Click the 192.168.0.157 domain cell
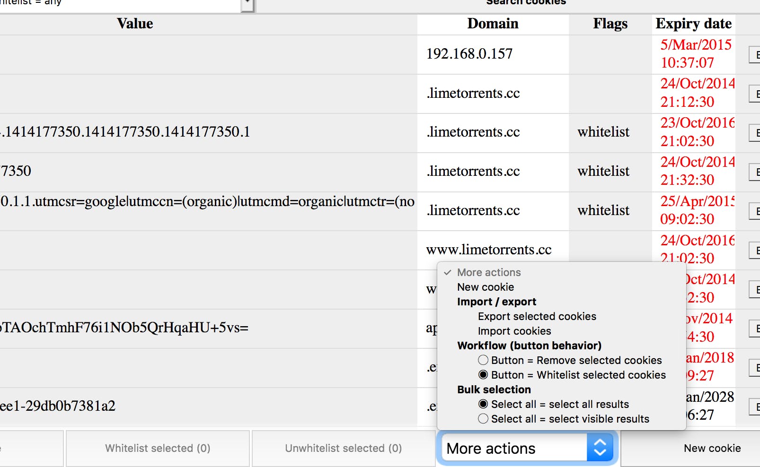Screen dimensions: 760x467 coord(469,54)
